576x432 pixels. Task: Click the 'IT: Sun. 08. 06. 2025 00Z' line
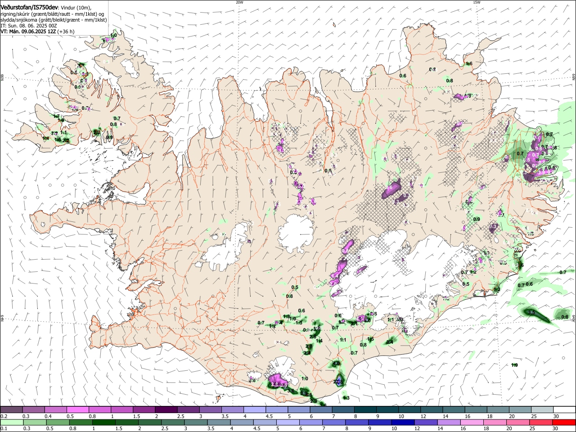point(28,26)
